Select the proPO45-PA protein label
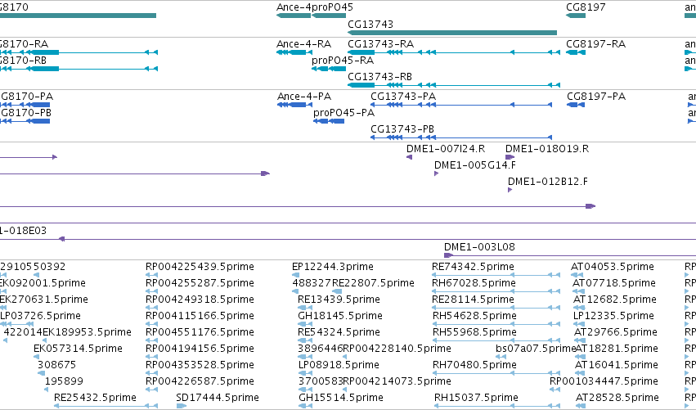The image size is (696, 410). [344, 113]
